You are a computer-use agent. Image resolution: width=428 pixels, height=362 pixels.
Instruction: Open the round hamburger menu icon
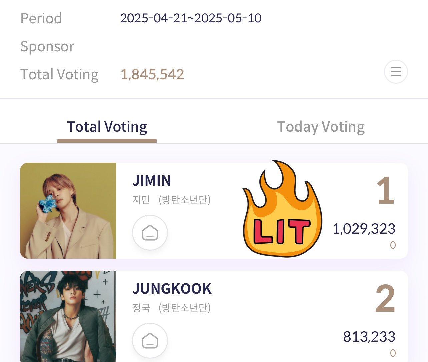click(396, 72)
